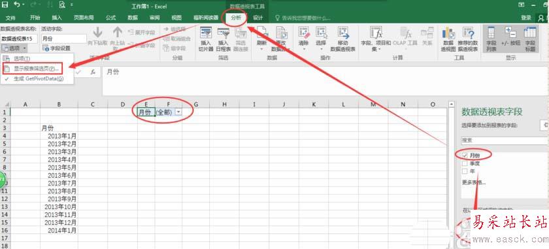Switch to the 开始 tab
The height and width of the screenshot is (249, 549).
(x=35, y=18)
